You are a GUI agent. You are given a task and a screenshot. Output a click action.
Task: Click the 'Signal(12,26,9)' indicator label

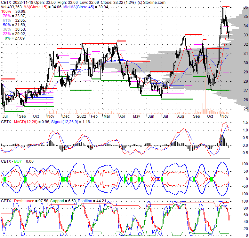(65, 122)
